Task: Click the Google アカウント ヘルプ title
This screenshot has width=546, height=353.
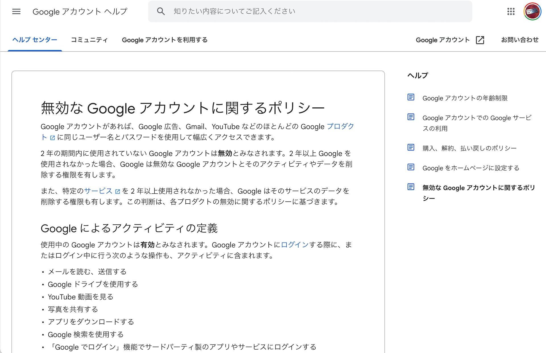Action: (x=80, y=11)
